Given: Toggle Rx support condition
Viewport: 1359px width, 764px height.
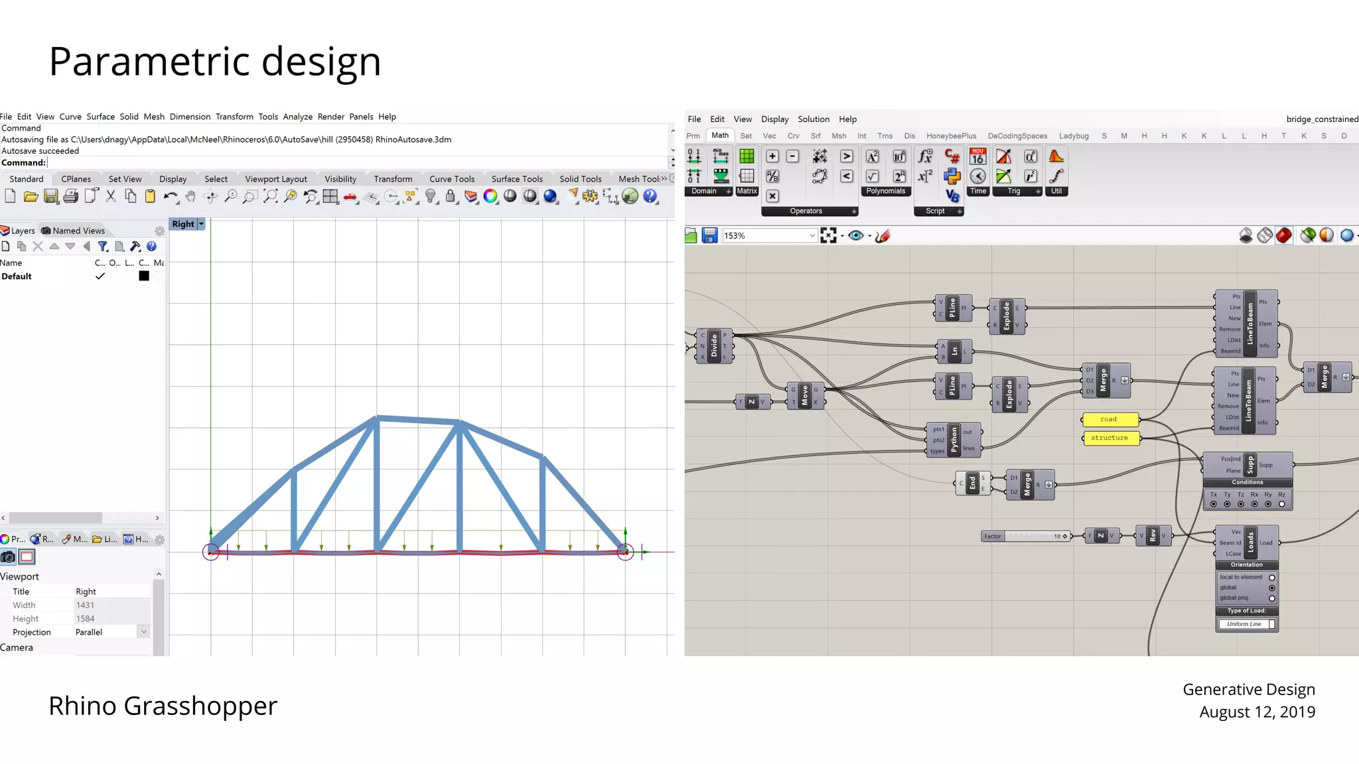Looking at the screenshot, I should tap(1254, 504).
